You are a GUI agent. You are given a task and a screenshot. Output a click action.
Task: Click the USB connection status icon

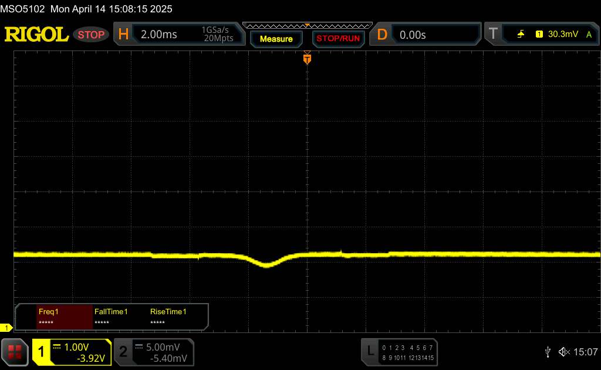pyautogui.click(x=548, y=351)
